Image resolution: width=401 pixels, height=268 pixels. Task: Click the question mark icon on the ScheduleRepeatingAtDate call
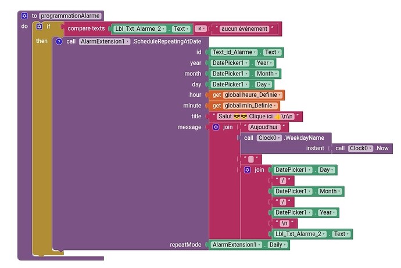tap(58, 41)
